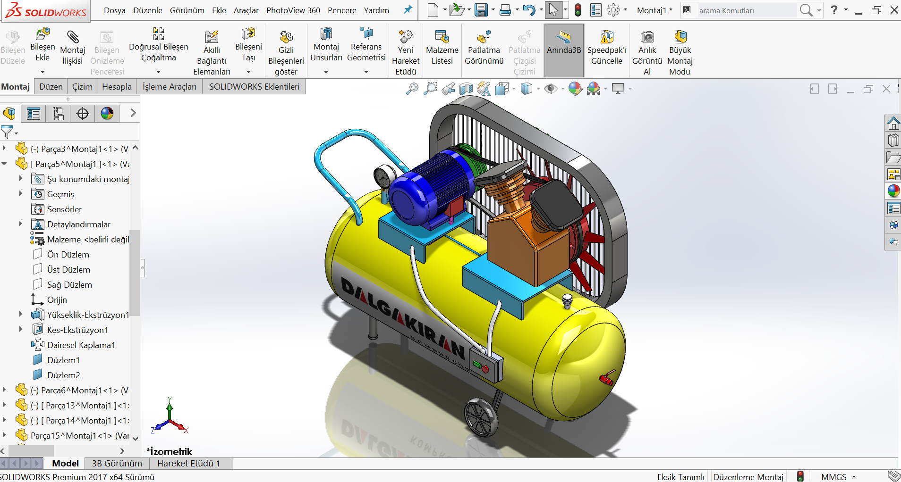Open the DisplayManager color sphere tab
The width and height of the screenshot is (901, 482).
pos(107,114)
